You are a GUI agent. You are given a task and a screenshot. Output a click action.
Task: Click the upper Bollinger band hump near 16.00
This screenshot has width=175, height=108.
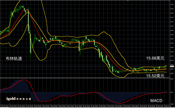(104, 32)
